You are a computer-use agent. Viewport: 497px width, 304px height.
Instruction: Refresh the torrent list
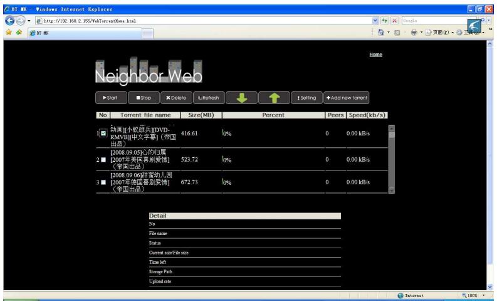(209, 98)
